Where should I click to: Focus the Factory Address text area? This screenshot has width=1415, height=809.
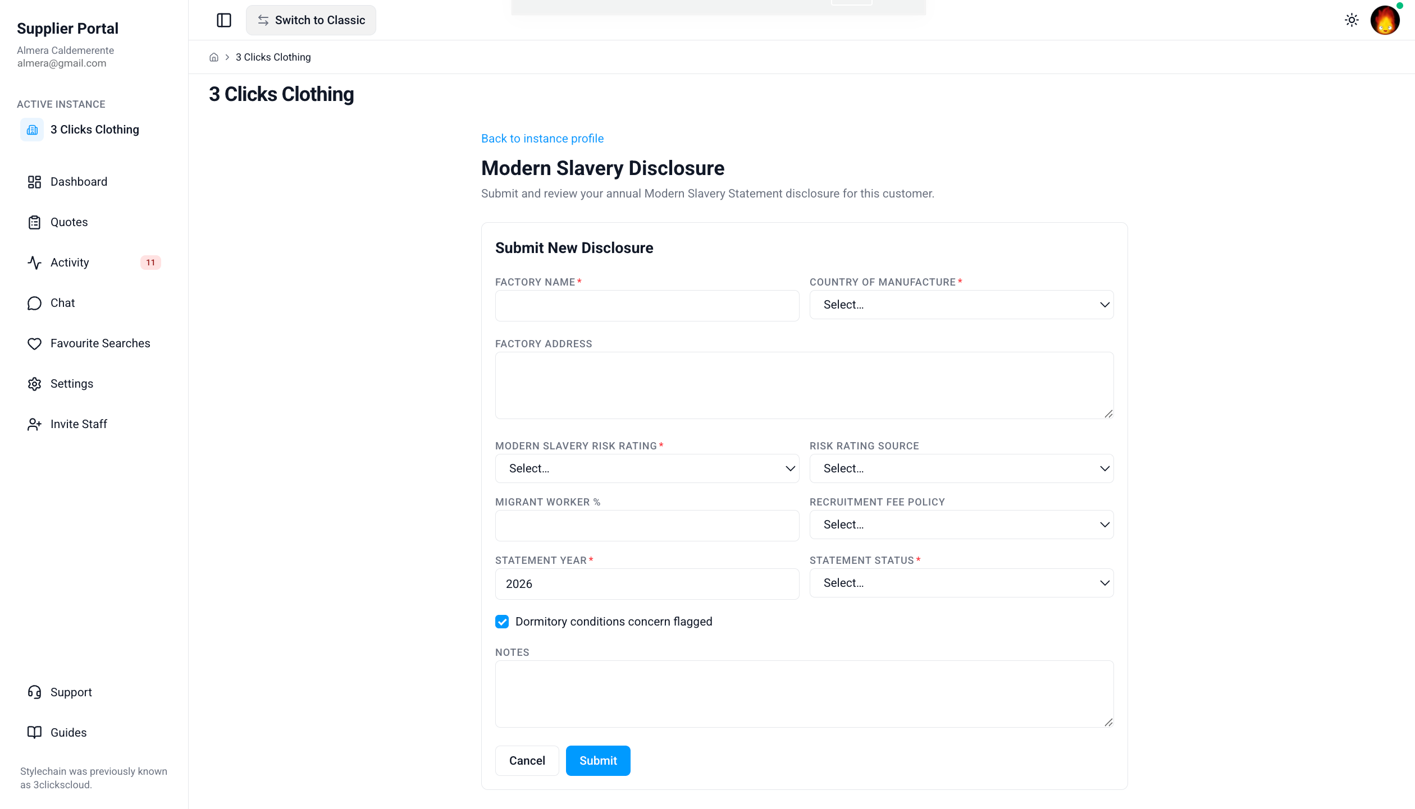[804, 385]
